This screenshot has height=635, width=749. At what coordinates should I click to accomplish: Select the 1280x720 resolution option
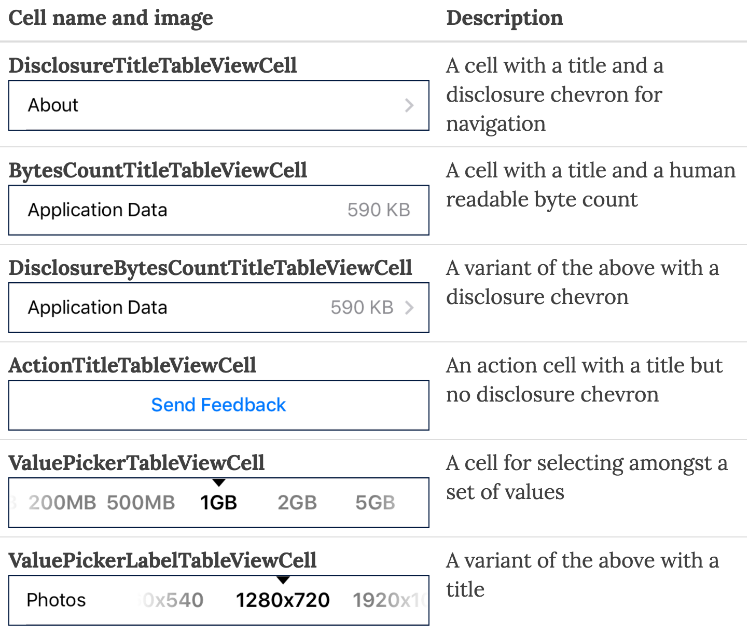[283, 600]
